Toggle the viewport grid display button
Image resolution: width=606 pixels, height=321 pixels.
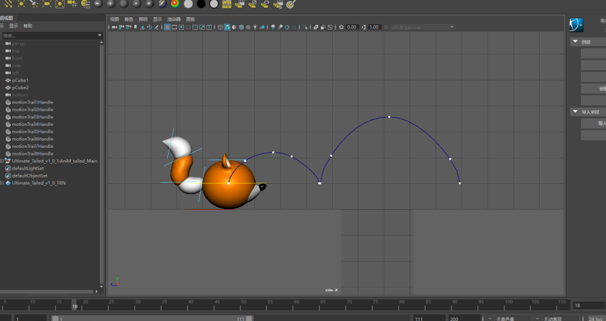(x=167, y=27)
